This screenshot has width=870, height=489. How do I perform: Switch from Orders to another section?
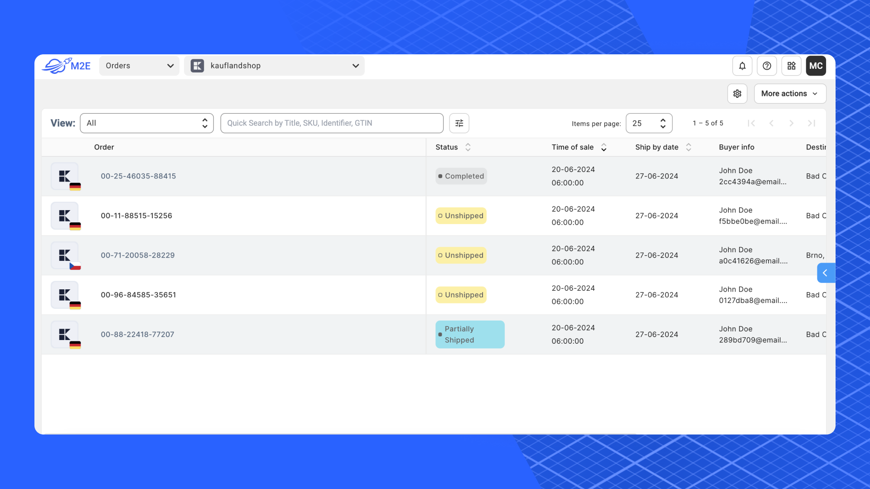139,66
